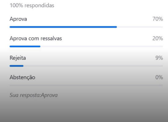Select the "Rejeita" poll option label
168x122 pixels.
pos(18,58)
